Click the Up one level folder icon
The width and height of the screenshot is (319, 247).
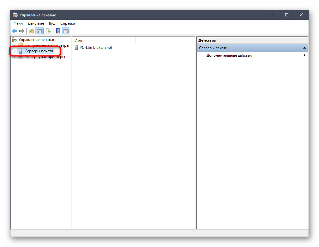coord(31,31)
